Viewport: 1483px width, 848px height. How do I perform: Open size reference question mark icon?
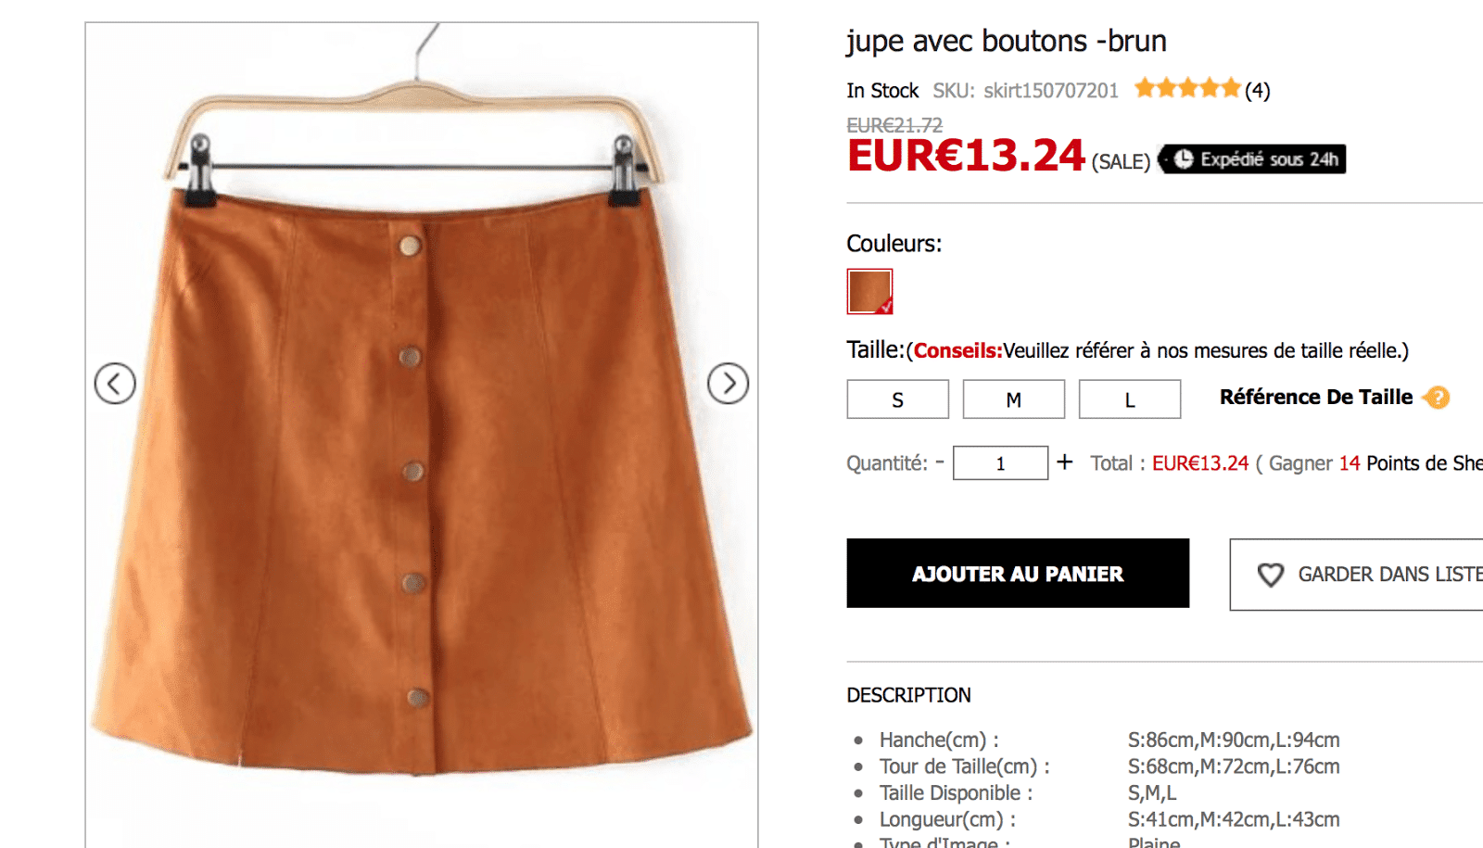click(1437, 398)
